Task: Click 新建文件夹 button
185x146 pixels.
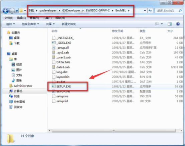Action: click(x=69, y=24)
